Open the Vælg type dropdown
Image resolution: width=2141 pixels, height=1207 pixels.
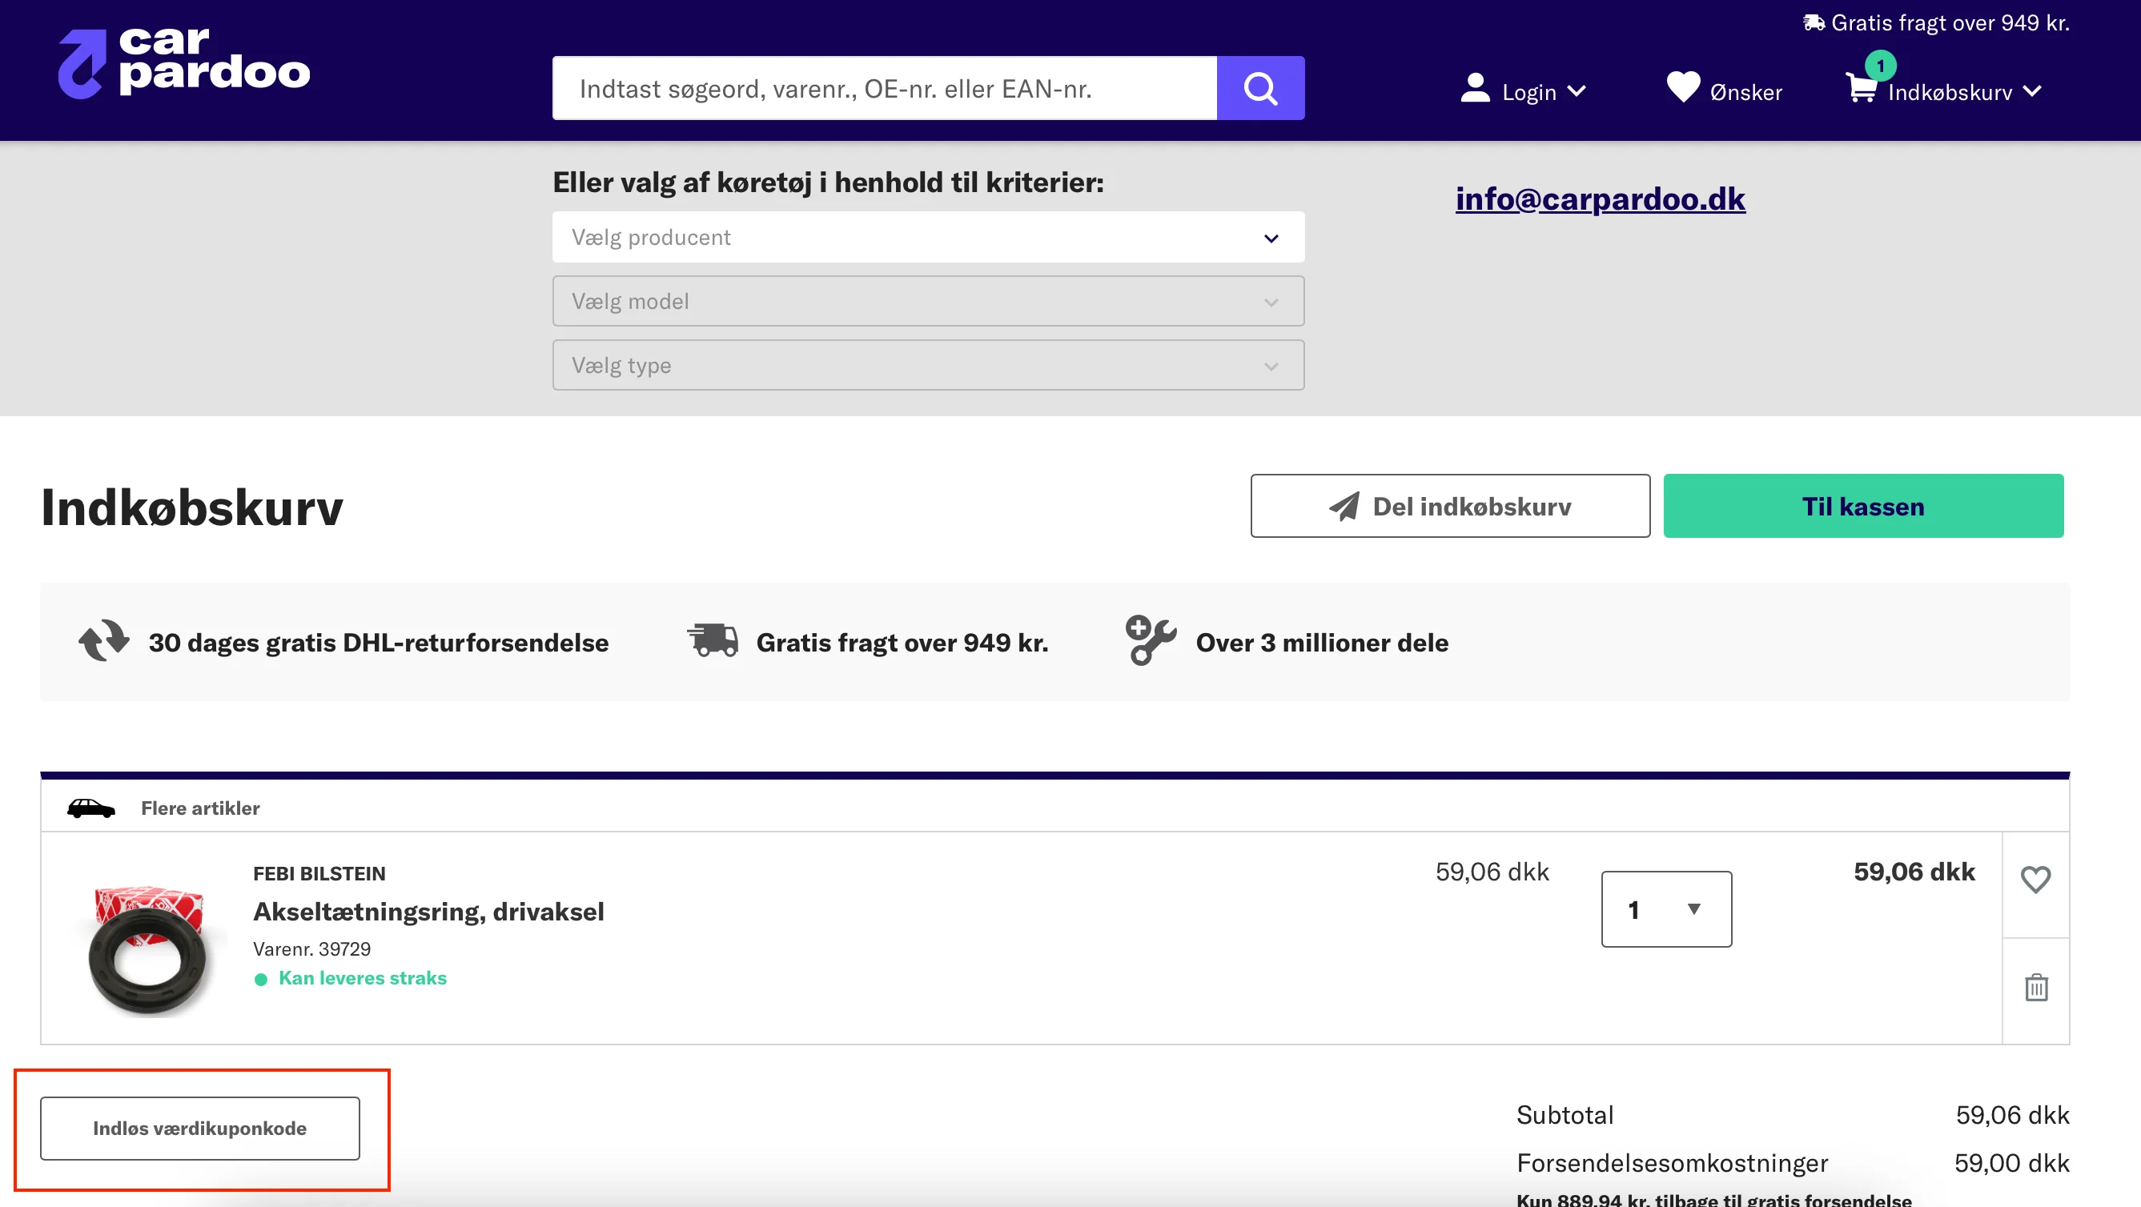(927, 366)
